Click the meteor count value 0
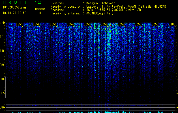 (x=40, y=13)
